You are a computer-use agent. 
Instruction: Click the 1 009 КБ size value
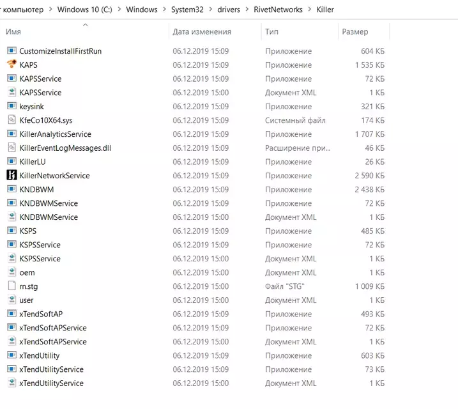[x=370, y=286]
